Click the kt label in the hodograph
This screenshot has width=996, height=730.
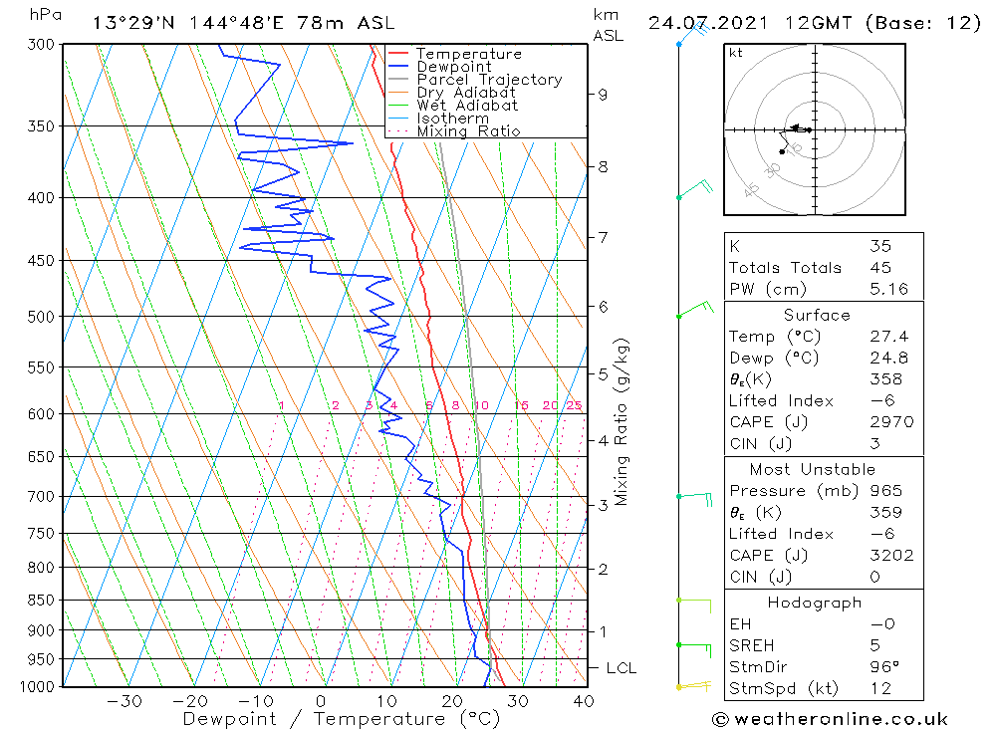tap(736, 53)
